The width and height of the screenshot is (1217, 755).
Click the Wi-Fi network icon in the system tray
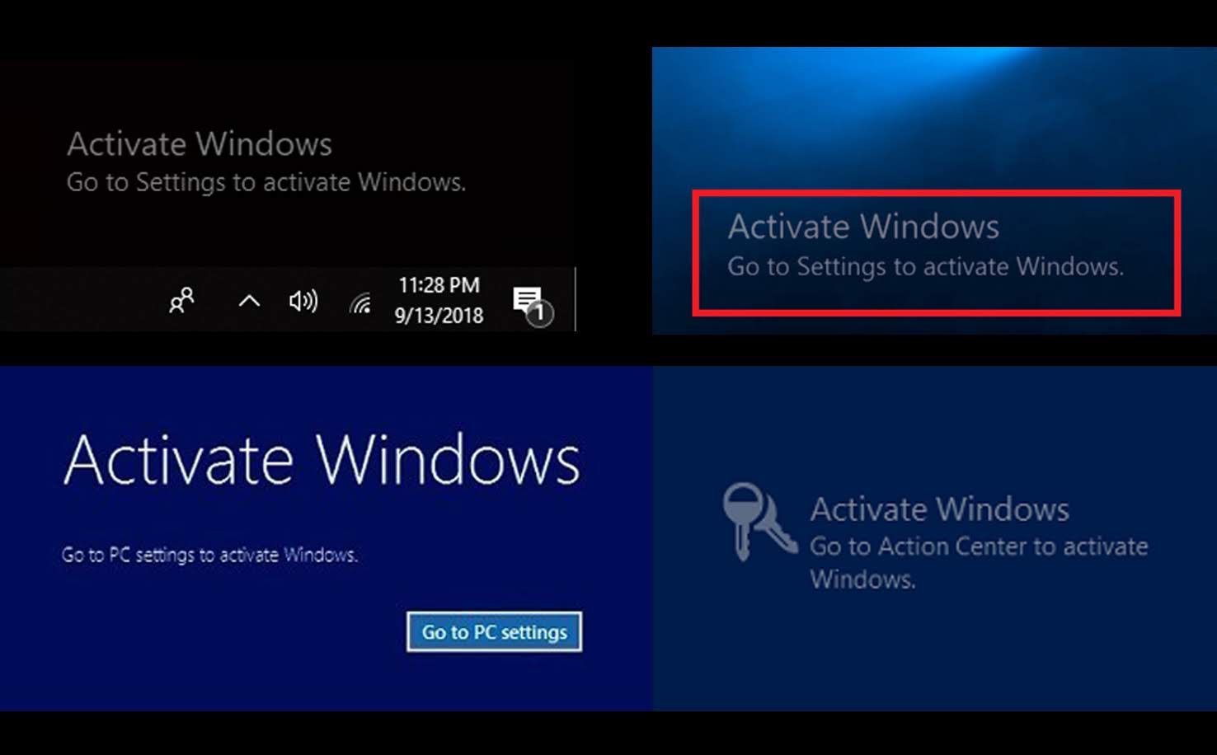(x=360, y=302)
